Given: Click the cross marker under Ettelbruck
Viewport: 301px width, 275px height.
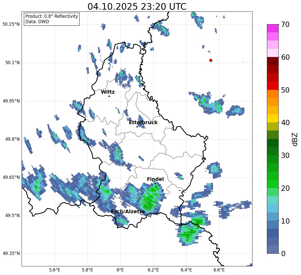Looking at the screenshot, I should point(137,127).
